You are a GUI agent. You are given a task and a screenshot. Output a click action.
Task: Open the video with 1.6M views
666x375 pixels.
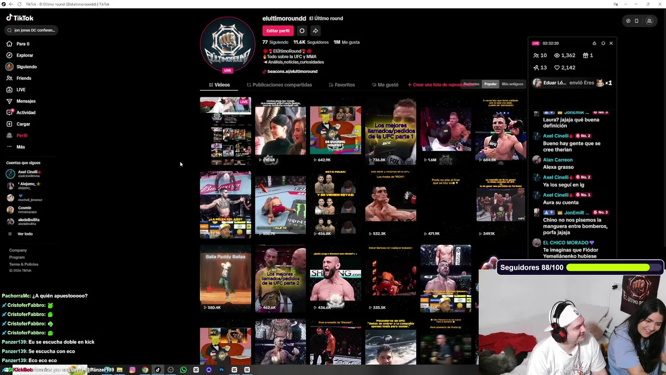(x=446, y=131)
